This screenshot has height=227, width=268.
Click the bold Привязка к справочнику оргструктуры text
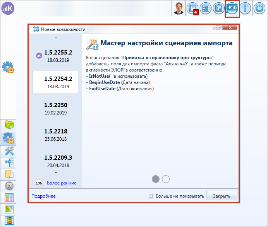[x=167, y=58]
